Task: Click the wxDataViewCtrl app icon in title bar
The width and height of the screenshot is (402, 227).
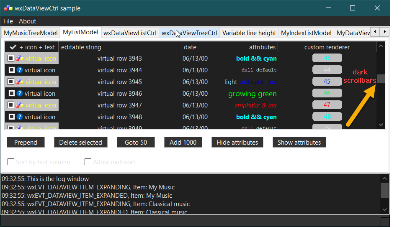Action: (x=8, y=8)
